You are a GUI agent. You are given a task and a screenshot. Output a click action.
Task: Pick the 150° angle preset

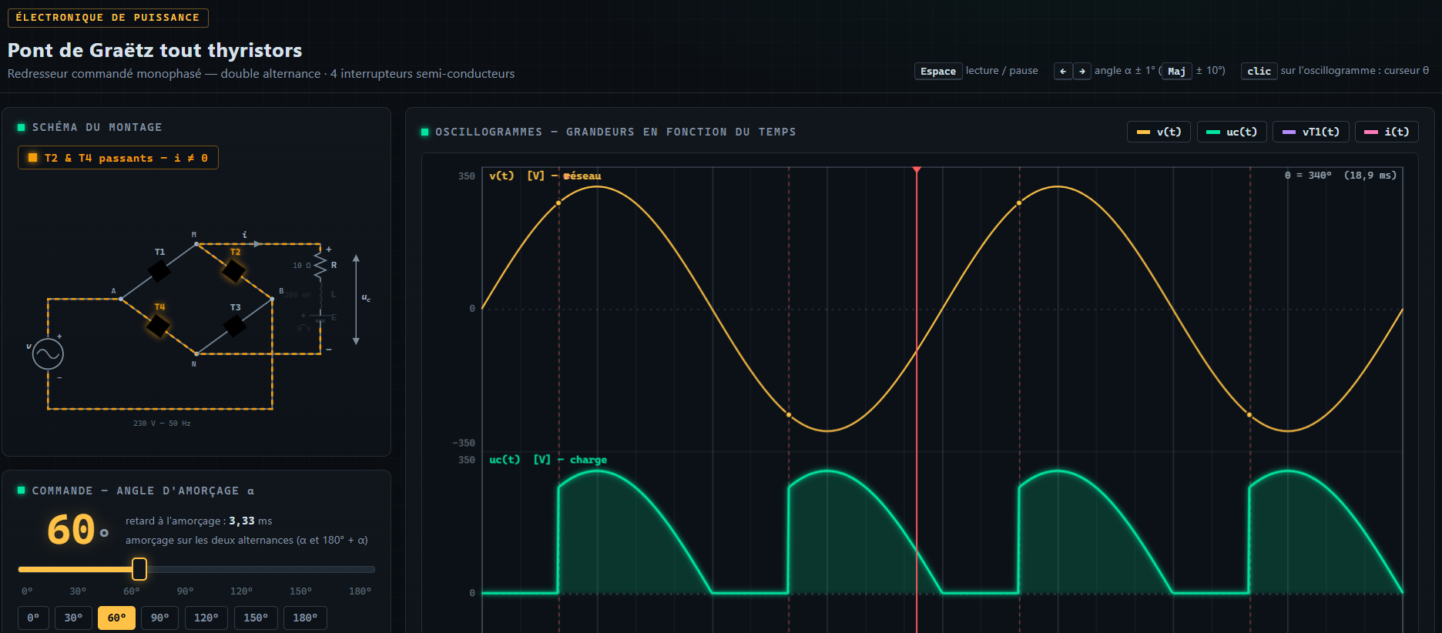(x=255, y=618)
